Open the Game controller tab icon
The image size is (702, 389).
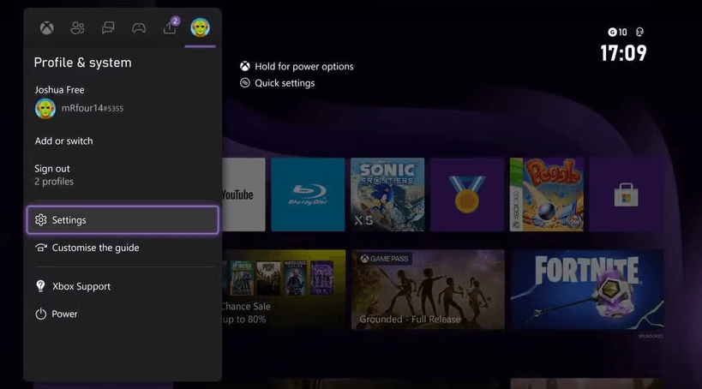pos(139,28)
